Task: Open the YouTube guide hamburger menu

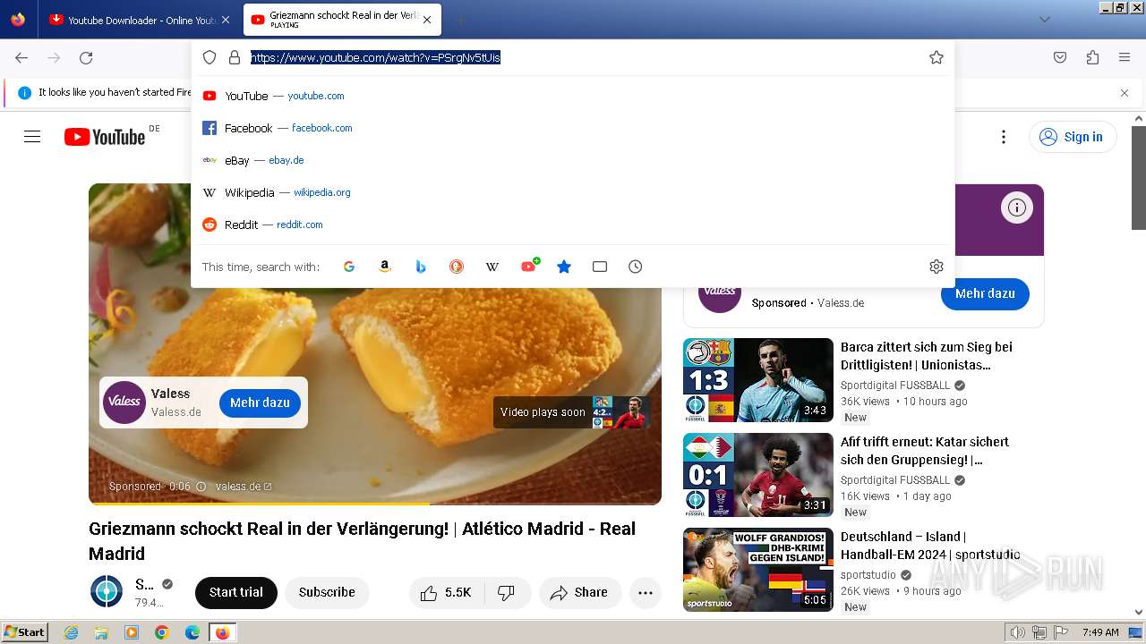Action: click(x=32, y=137)
